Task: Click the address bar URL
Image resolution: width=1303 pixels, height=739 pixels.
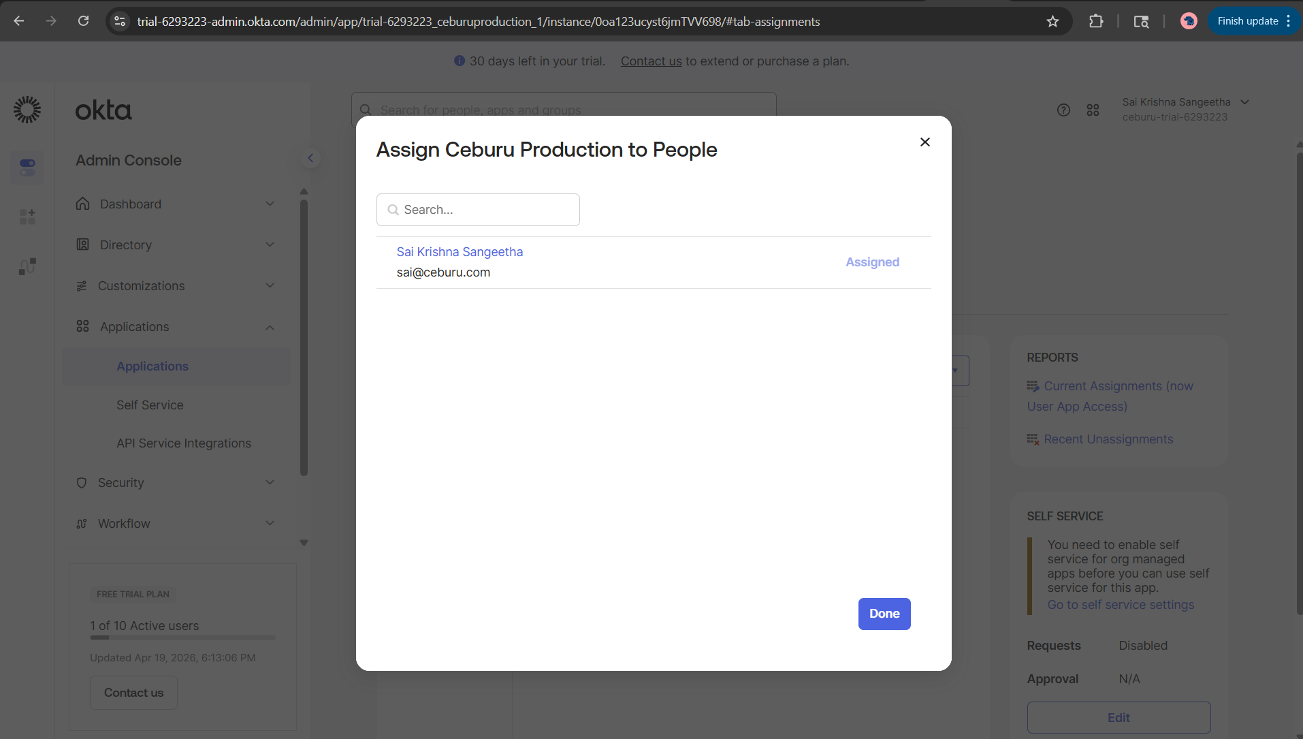Action: coord(478,22)
